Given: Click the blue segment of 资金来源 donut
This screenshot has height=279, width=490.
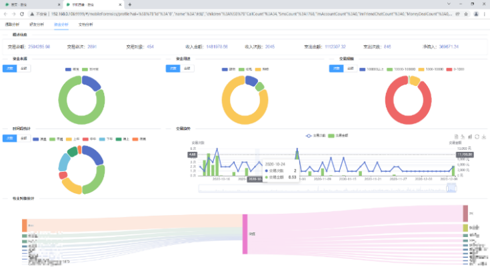Looking at the screenshot, I should point(92,82).
